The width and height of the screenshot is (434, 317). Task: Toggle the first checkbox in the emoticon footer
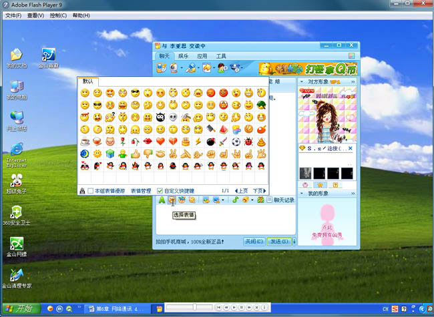90,191
